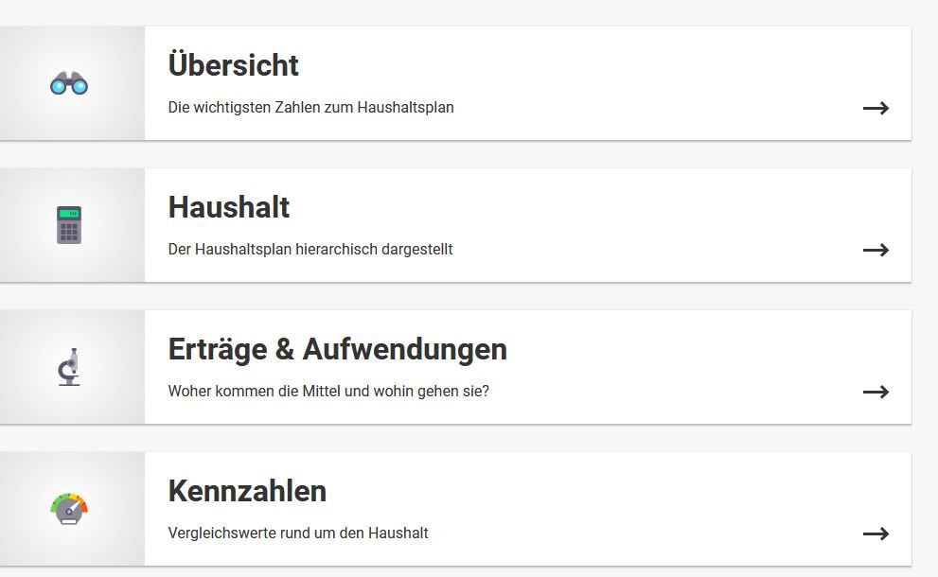This screenshot has width=938, height=577.
Task: Open the Haushalt heading
Action: click(x=228, y=207)
